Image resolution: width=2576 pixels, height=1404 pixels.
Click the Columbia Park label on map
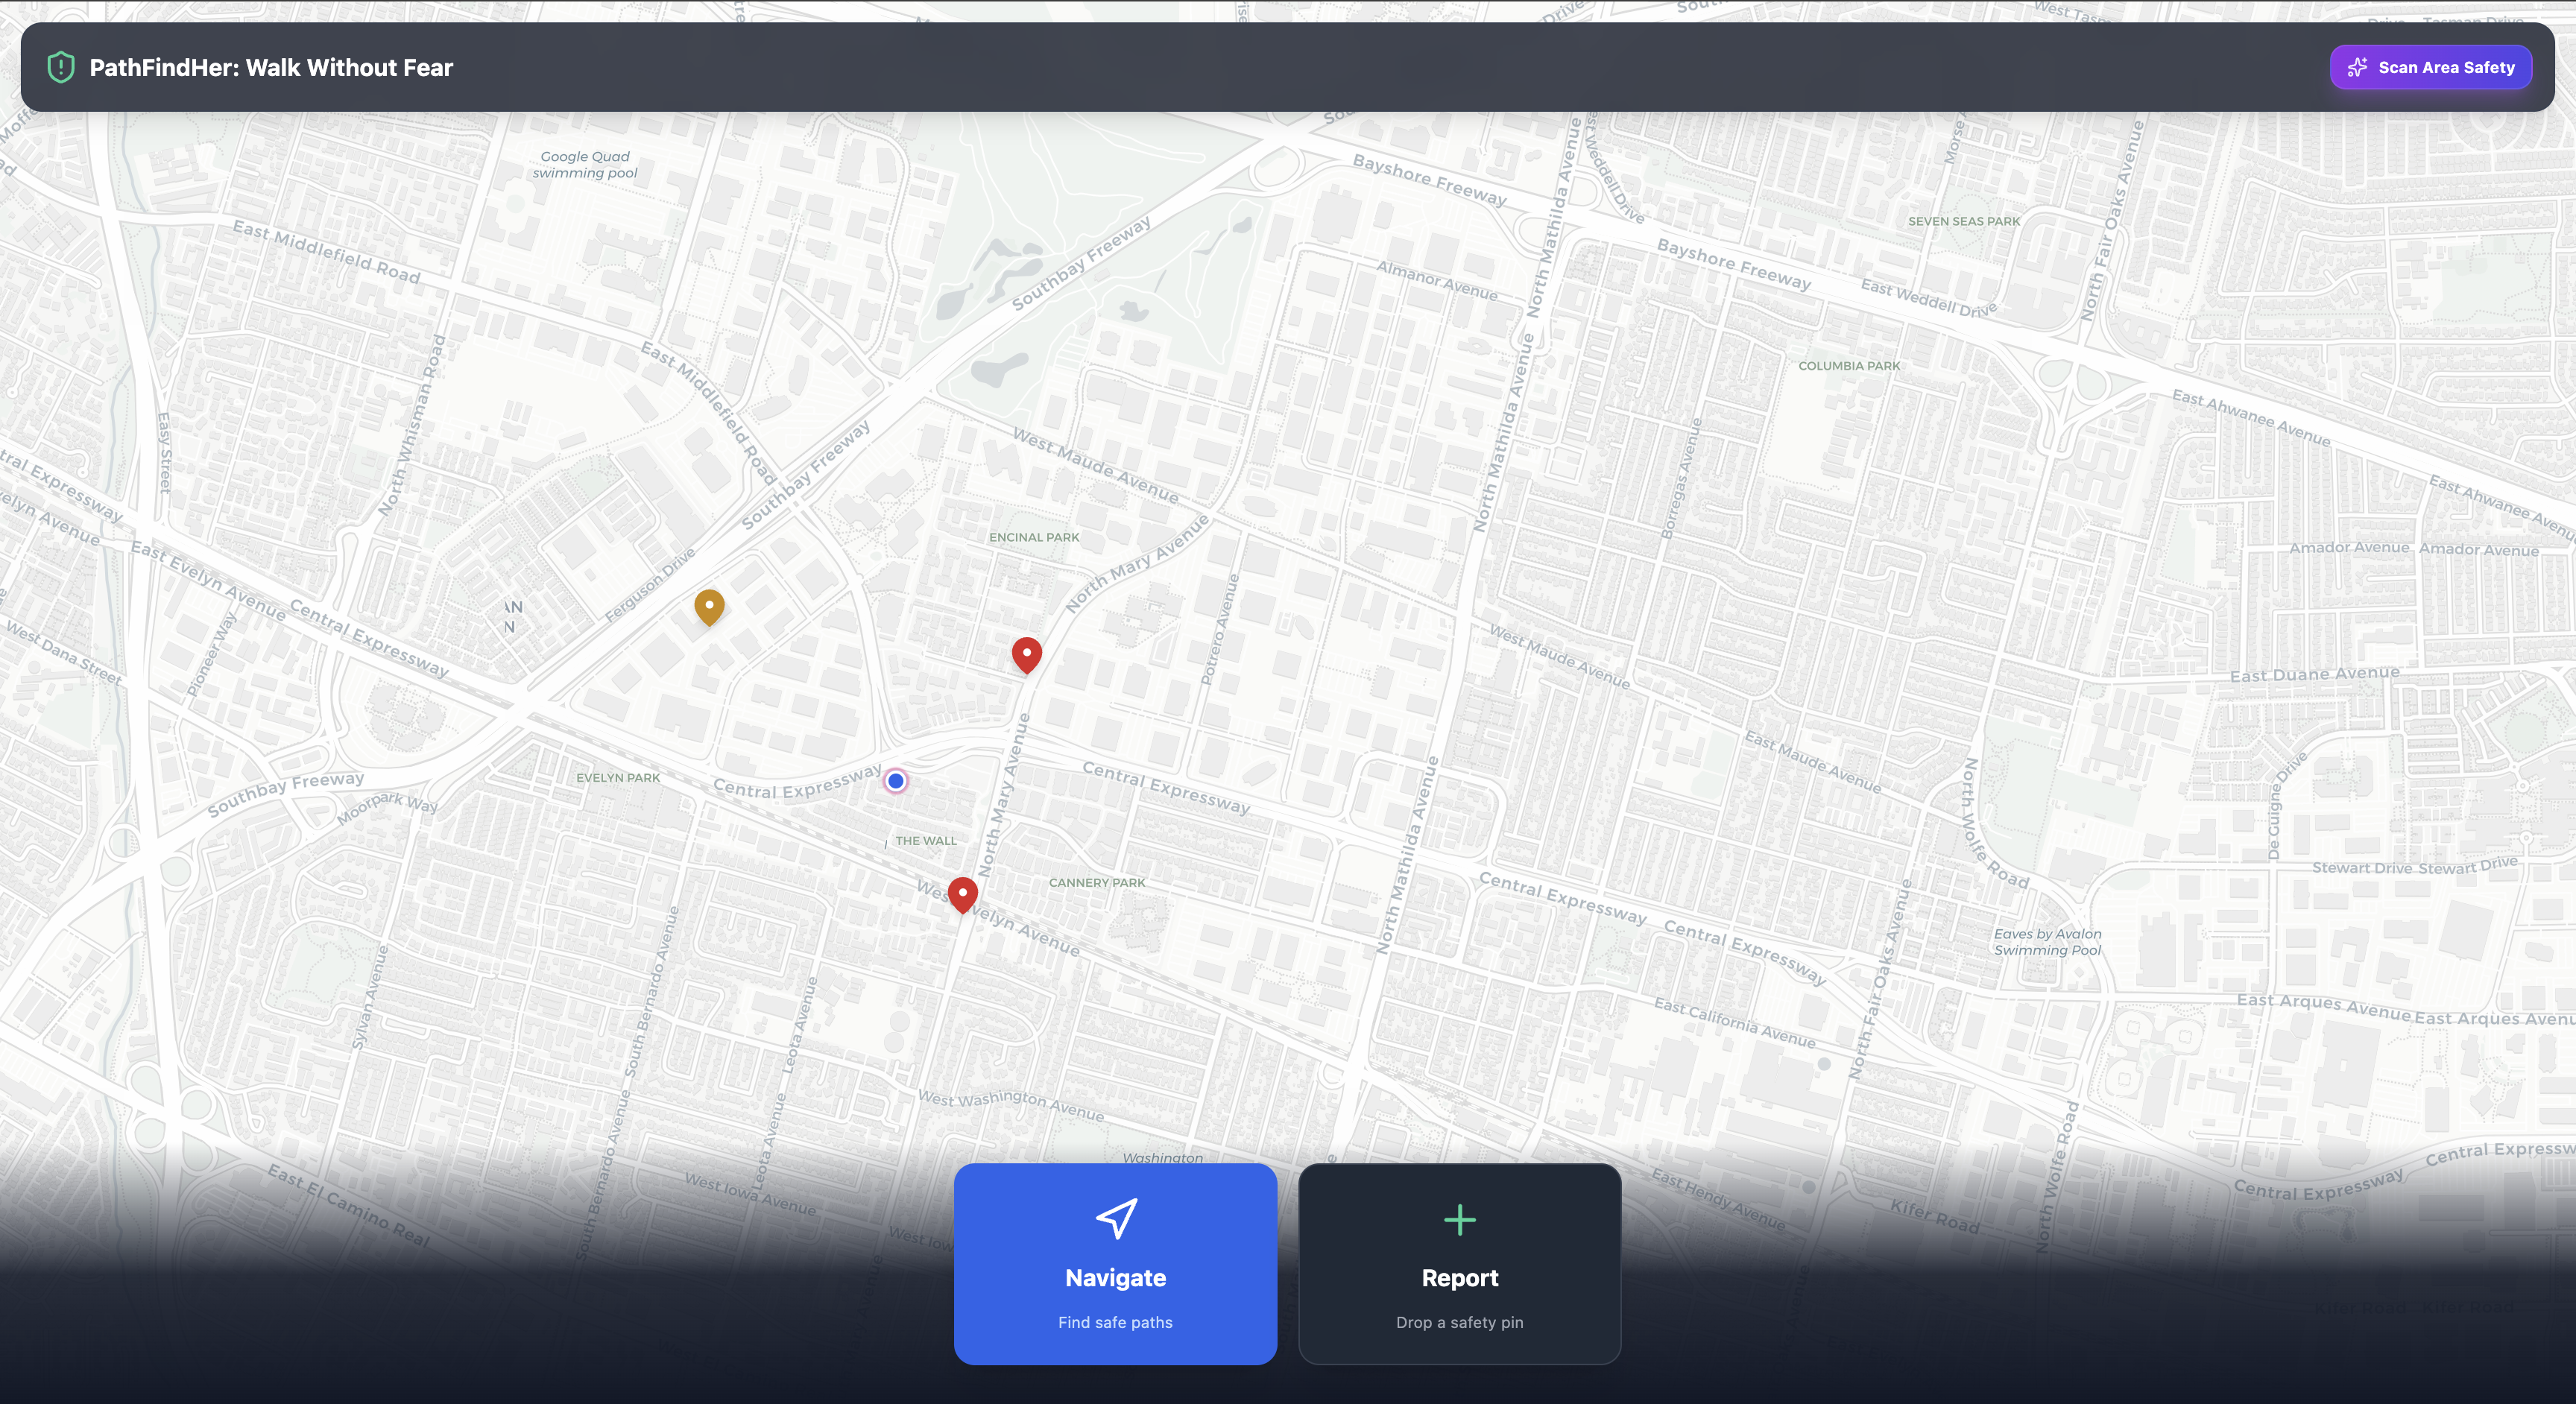1848,366
